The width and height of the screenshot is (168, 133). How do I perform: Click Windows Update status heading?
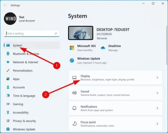89,59
